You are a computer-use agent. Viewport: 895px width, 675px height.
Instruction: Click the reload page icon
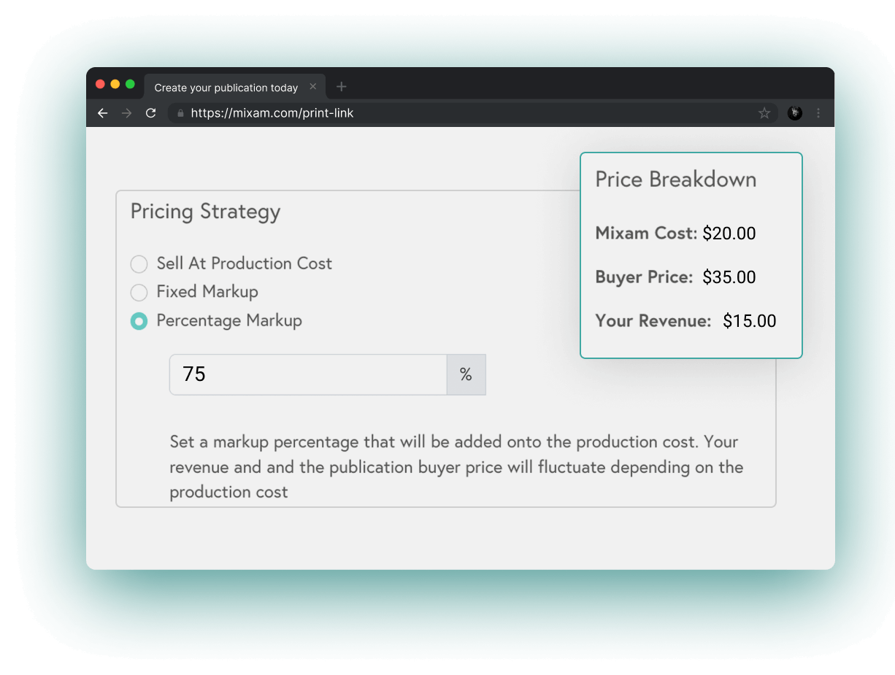(x=151, y=113)
